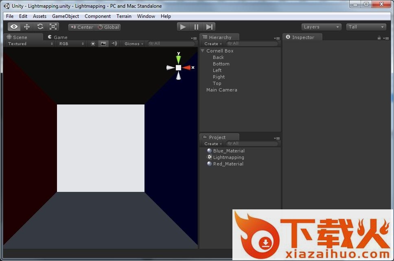Toggle scene audio speaker icon
The height and width of the screenshot is (261, 394).
pyautogui.click(x=114, y=43)
